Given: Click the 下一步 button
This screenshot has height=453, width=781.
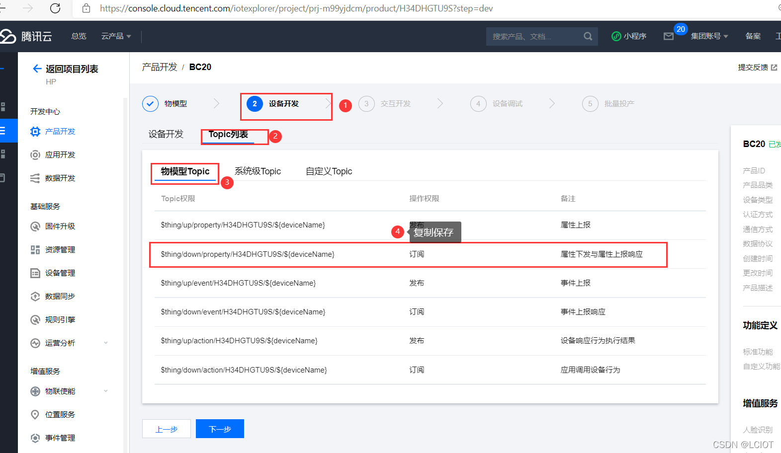Looking at the screenshot, I should click(220, 429).
